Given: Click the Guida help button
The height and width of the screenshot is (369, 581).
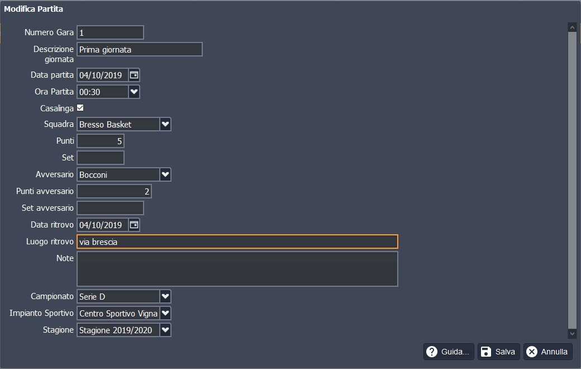Looking at the screenshot, I should coord(449,352).
